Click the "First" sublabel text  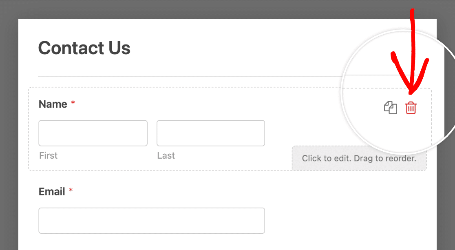(x=48, y=155)
